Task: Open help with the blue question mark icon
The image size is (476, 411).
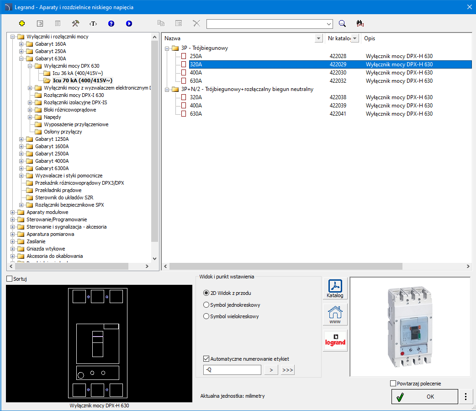Action: pyautogui.click(x=111, y=23)
